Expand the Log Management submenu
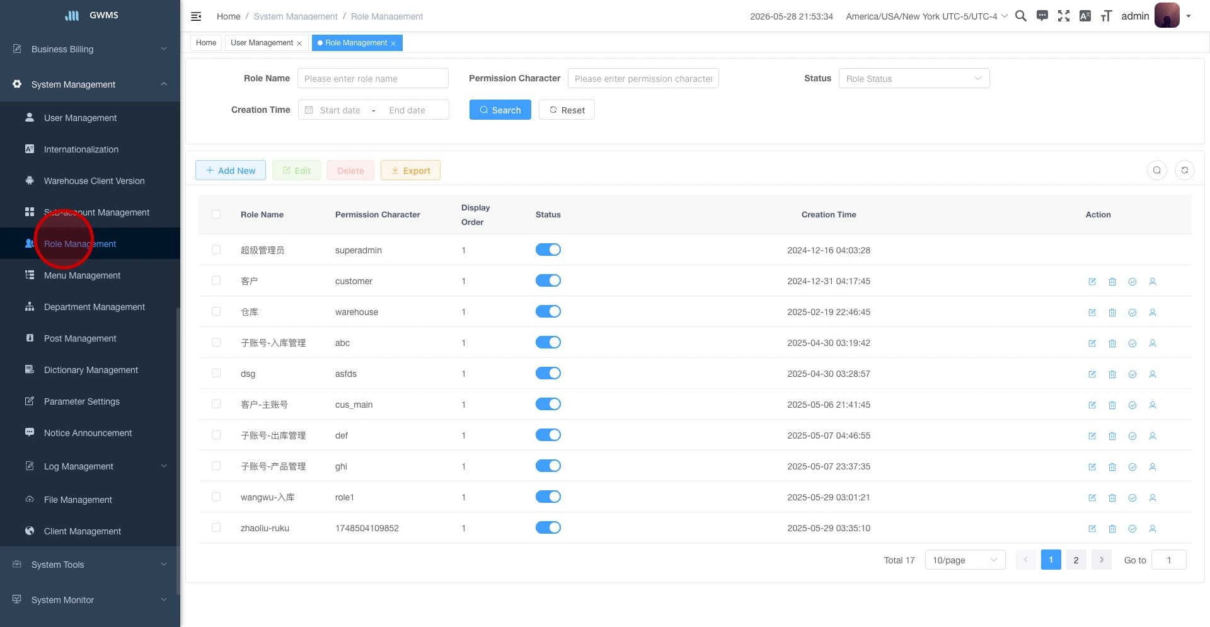This screenshot has height=627, width=1210. click(90, 466)
